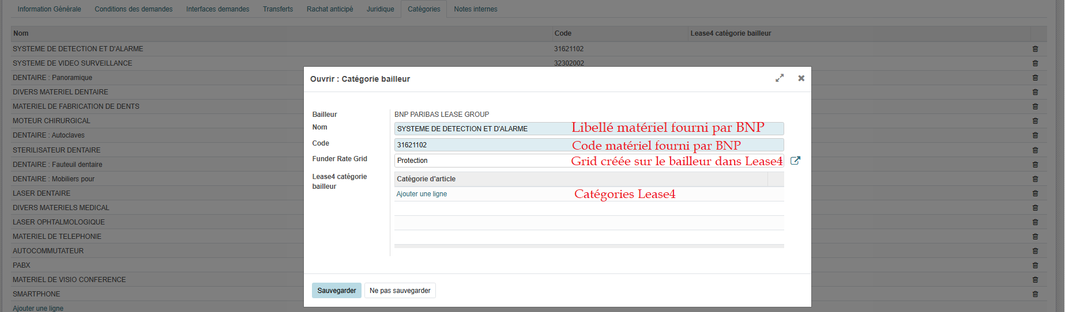The image size is (1065, 312).
Task: Delete the AUTOCOMMUTATEUR row
Action: point(1035,251)
